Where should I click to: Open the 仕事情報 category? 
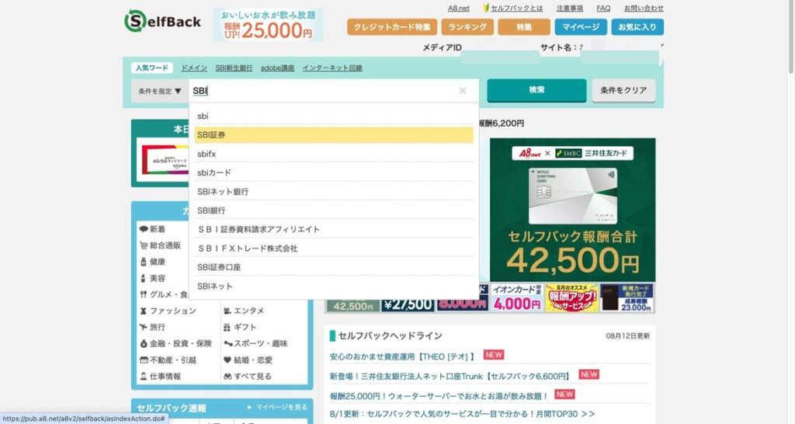point(160,377)
